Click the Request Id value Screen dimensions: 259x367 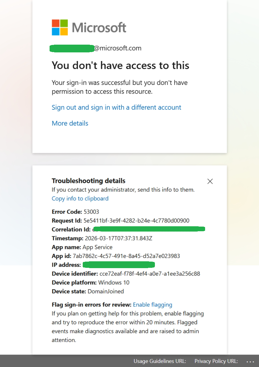click(x=136, y=221)
